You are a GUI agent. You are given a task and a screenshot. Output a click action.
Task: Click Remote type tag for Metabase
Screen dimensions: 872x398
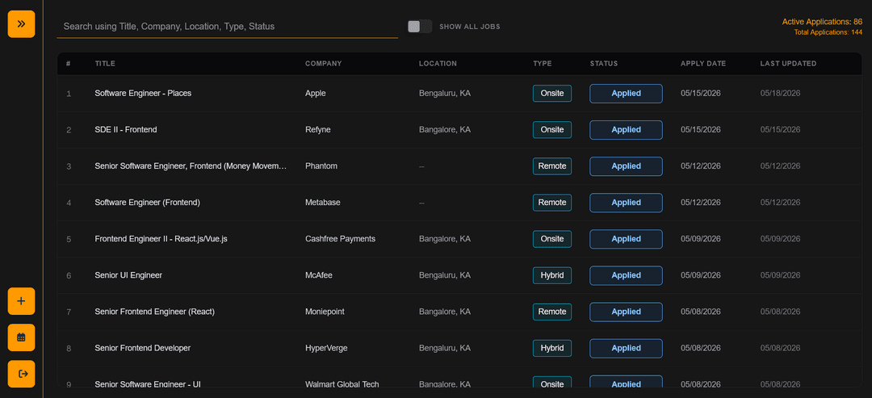coord(552,203)
